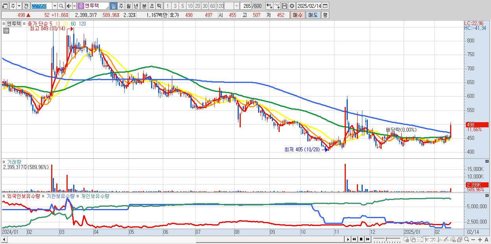Click the plus zoom-in icon at bottom

tap(480, 240)
